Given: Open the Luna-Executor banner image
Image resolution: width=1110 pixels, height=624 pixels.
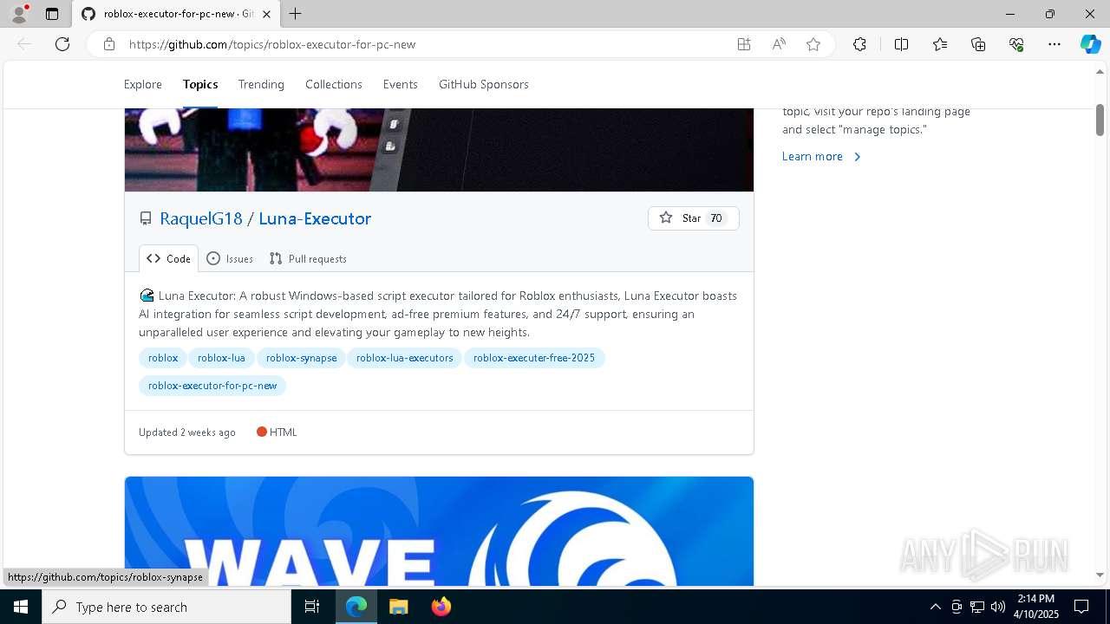Looking at the screenshot, I should coord(439,150).
